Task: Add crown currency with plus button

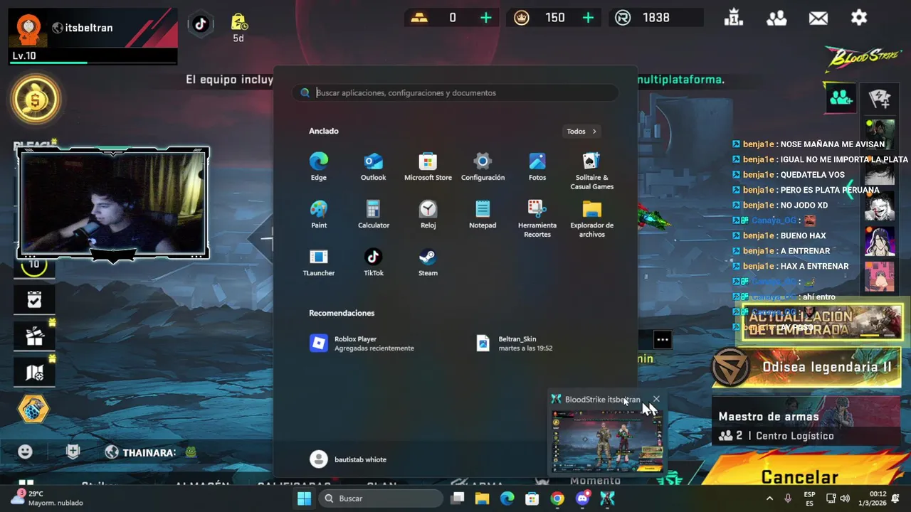Action: 588,18
